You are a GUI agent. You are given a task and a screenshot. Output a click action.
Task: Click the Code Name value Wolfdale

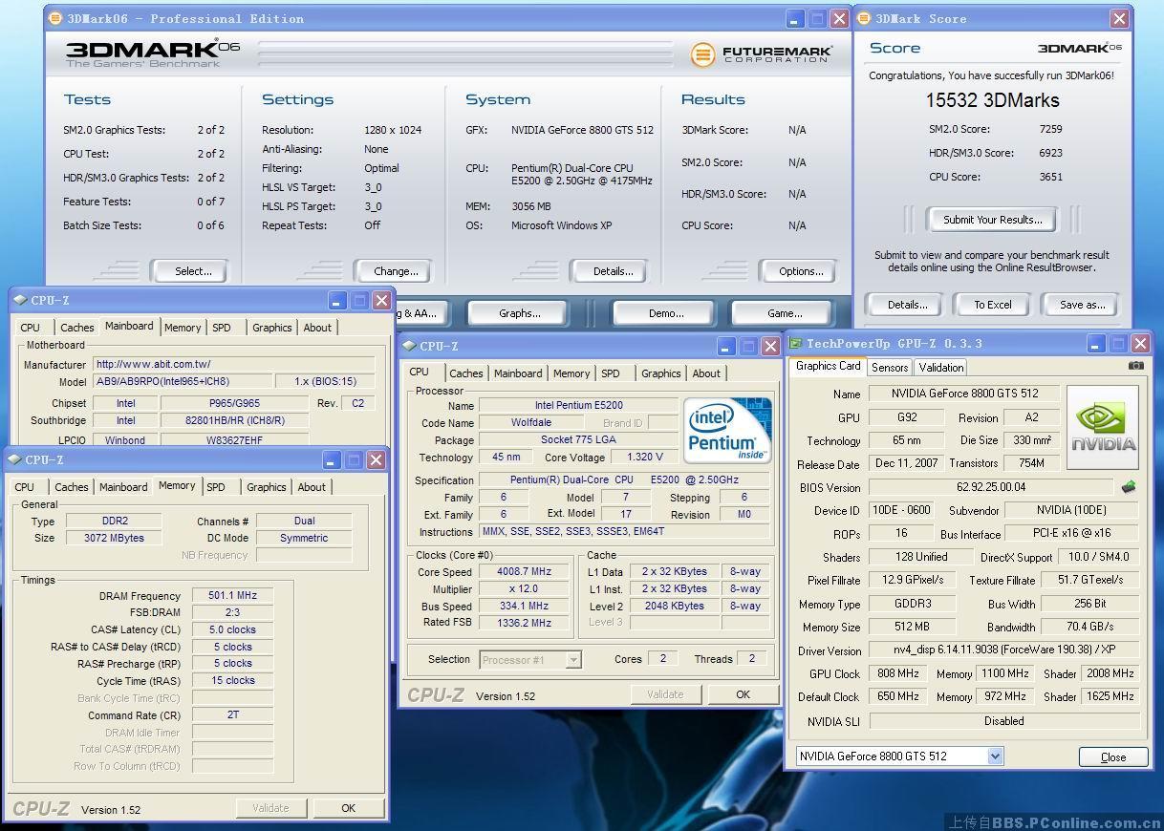tap(530, 422)
